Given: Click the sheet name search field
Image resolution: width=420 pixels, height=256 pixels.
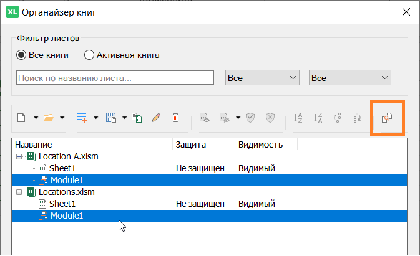Looking at the screenshot, I should (115, 78).
